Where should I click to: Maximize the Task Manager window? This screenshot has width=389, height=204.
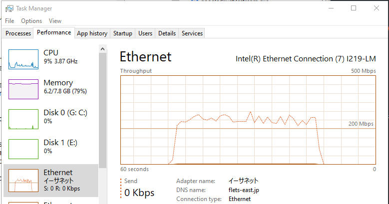tap(354, 8)
